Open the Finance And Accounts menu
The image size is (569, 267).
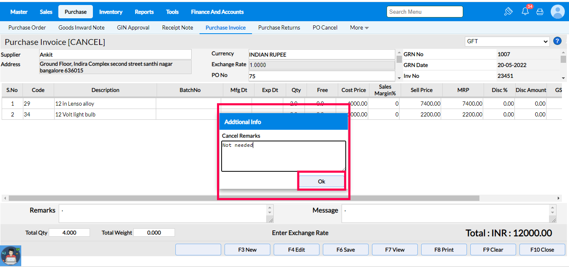pyautogui.click(x=217, y=12)
